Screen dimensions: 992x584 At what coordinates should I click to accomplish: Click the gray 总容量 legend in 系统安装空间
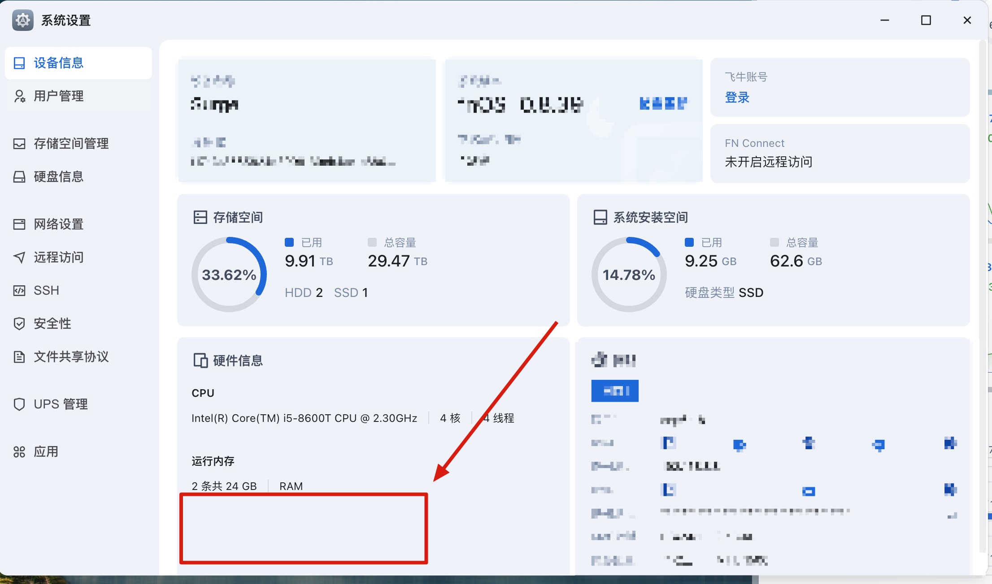tap(794, 243)
